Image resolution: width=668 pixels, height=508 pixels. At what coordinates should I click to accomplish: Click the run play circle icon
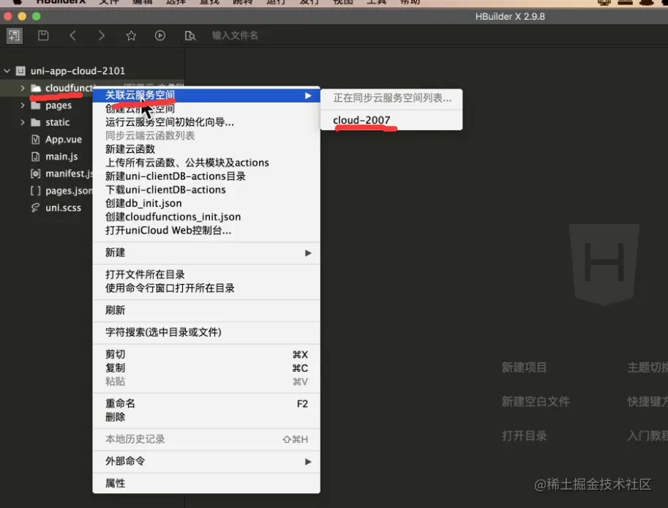pos(160,35)
